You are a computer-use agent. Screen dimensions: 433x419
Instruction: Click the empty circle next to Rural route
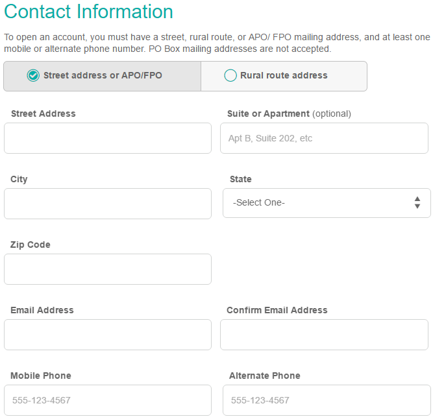230,76
